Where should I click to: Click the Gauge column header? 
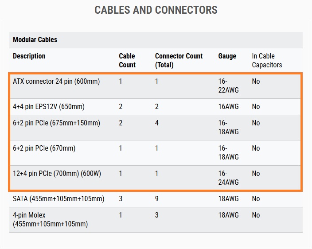tap(227, 56)
